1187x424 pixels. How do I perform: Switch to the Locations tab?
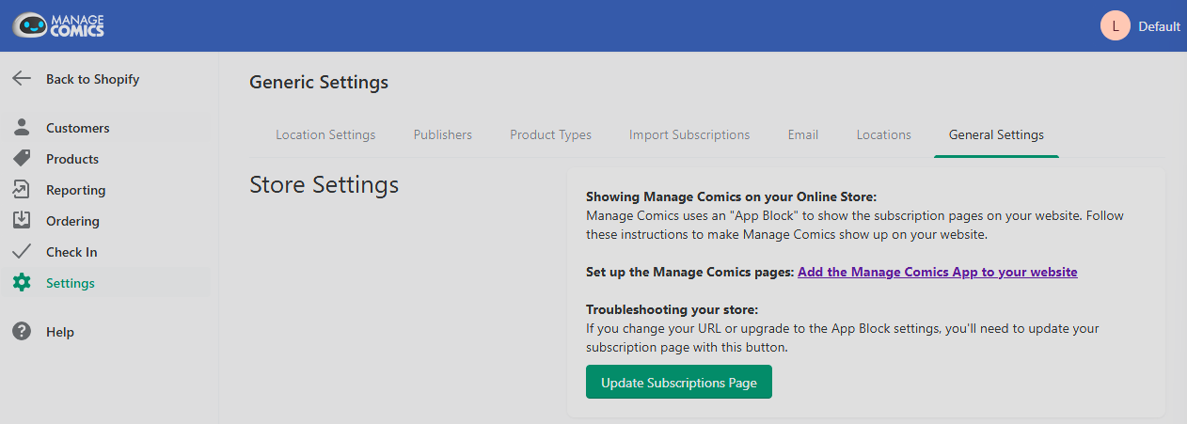(x=884, y=134)
